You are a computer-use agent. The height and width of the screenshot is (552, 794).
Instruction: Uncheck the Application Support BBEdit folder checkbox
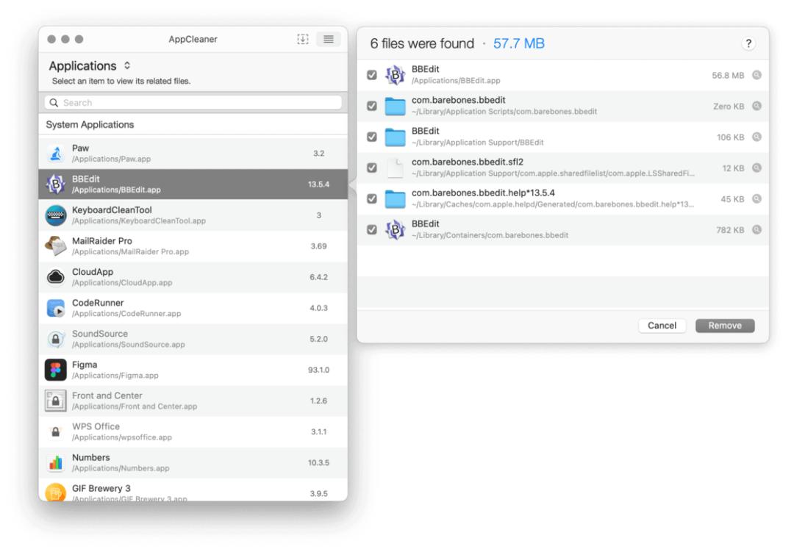coord(372,137)
